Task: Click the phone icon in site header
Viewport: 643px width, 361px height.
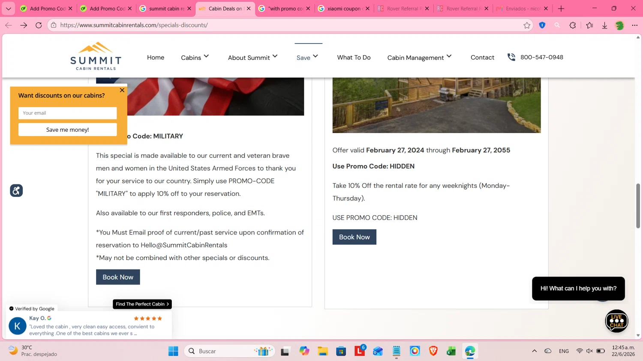Action: tap(511, 57)
